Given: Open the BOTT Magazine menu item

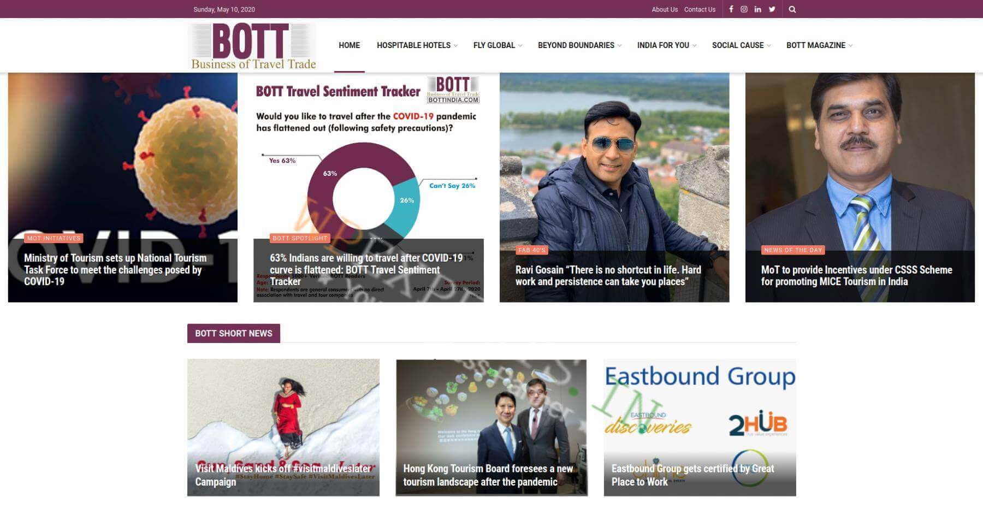Looking at the screenshot, I should [x=819, y=45].
